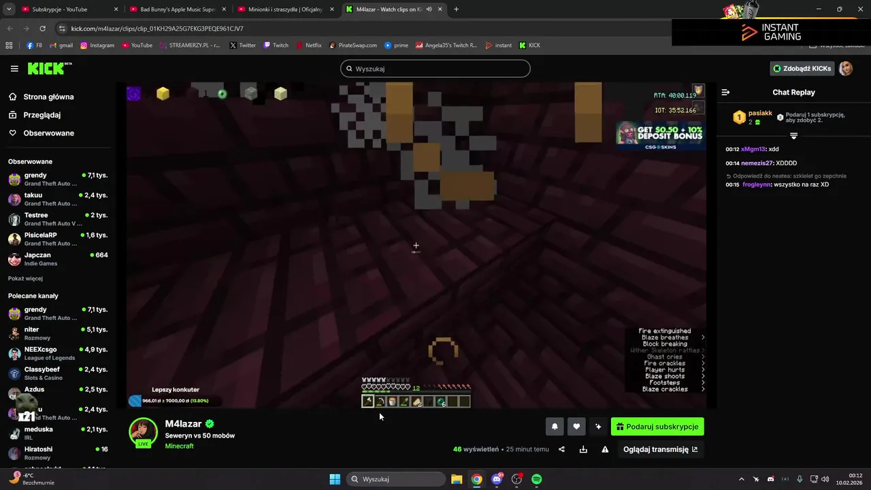Click nemezis27 username in chat
The image size is (871, 490).
[757, 163]
